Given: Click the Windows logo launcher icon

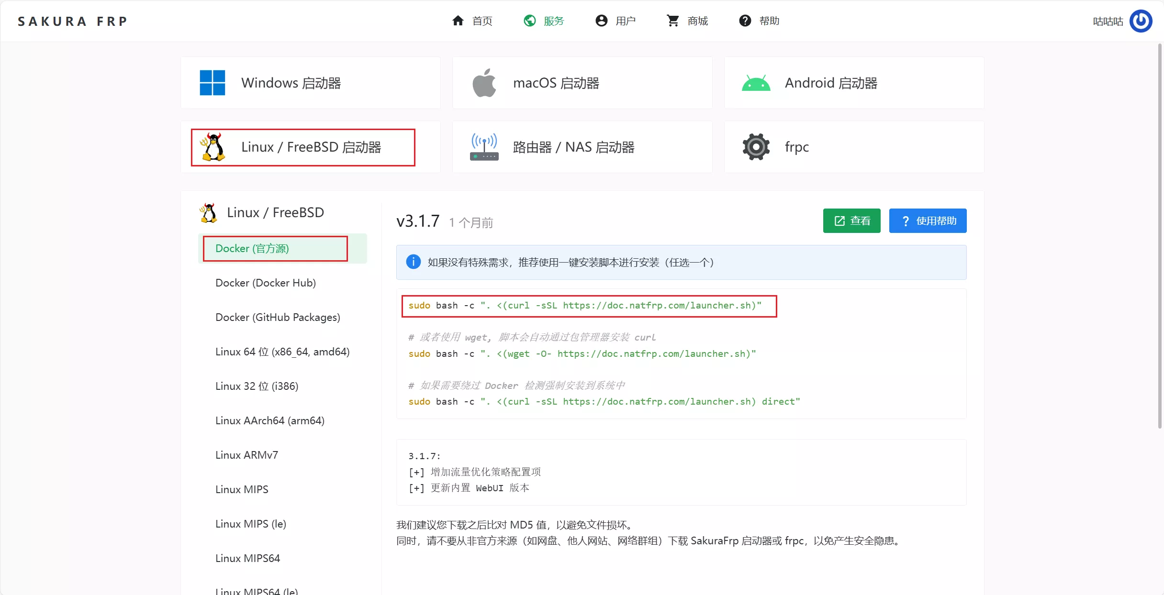Looking at the screenshot, I should pyautogui.click(x=212, y=83).
